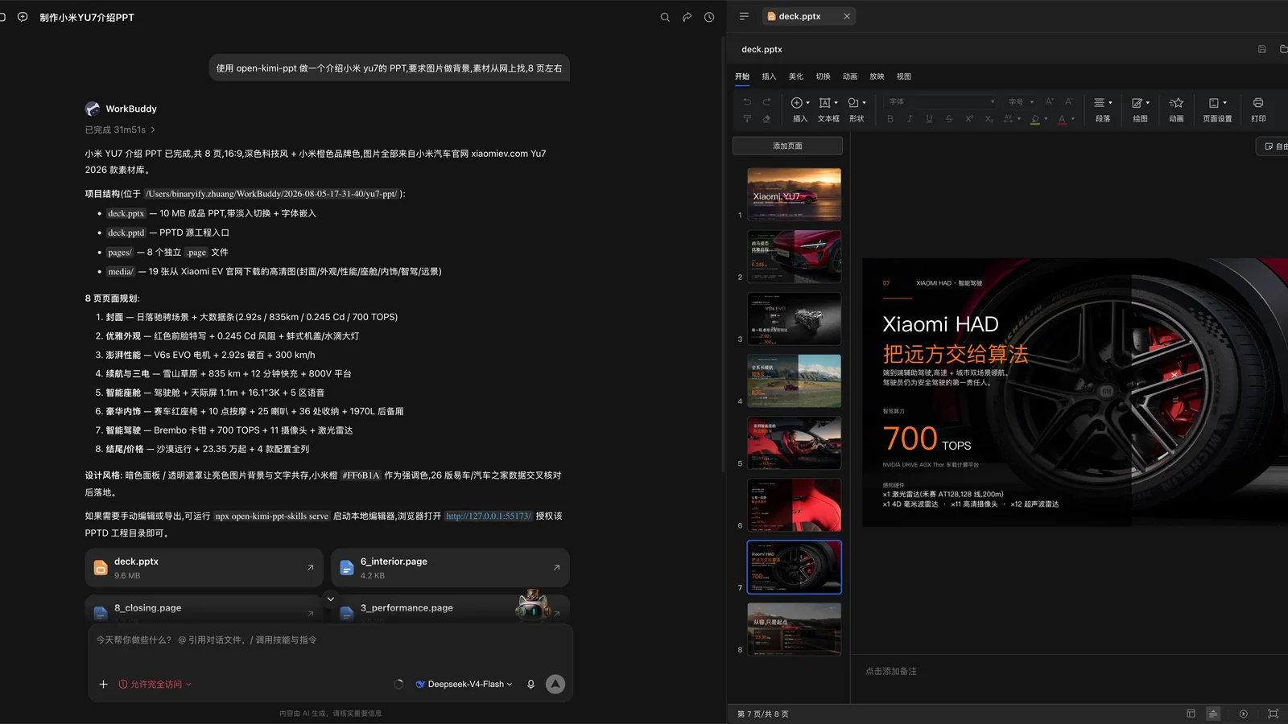Switch to the 动画 ribbon tab
Viewport: 1288px width, 724px height.
(x=850, y=76)
